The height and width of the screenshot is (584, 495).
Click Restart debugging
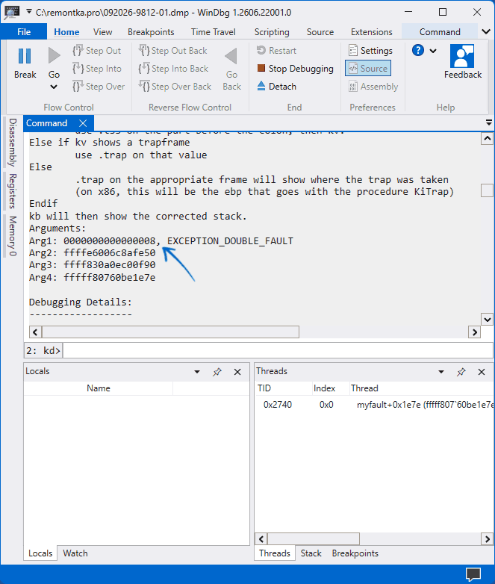pyautogui.click(x=276, y=51)
